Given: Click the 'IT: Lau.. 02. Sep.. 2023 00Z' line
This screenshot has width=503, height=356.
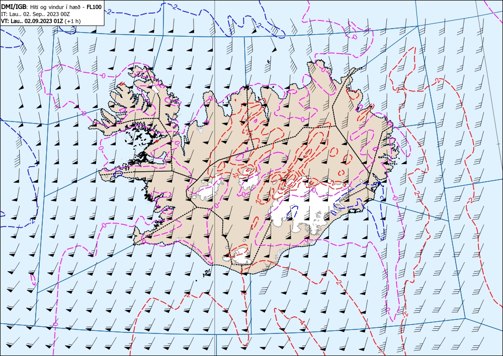Looking at the screenshot, I should click(35, 14).
